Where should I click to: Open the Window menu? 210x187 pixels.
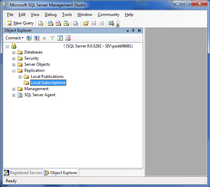pos(85,15)
